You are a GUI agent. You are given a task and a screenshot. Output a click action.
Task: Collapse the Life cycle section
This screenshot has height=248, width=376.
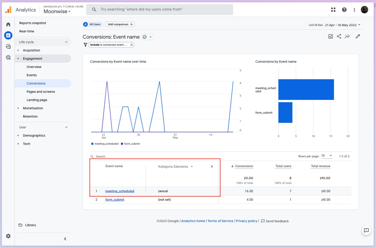pos(66,42)
